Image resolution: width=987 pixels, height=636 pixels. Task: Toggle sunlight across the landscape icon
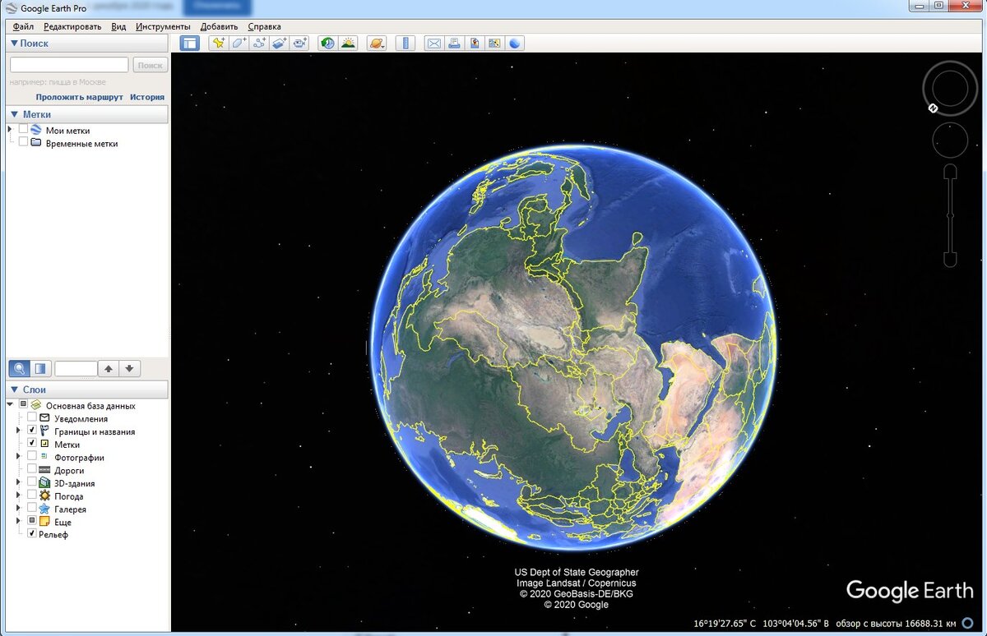[x=348, y=43]
